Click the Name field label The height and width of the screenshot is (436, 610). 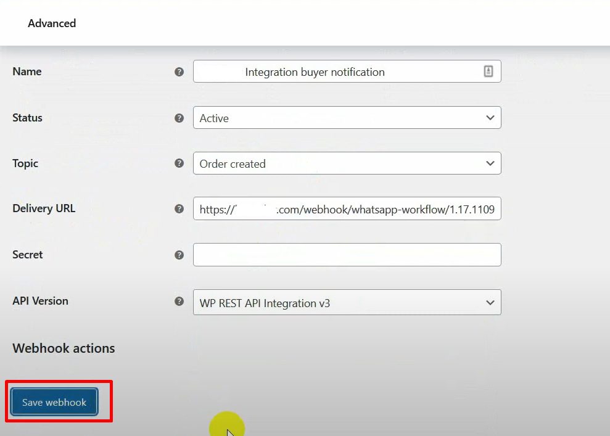(27, 72)
